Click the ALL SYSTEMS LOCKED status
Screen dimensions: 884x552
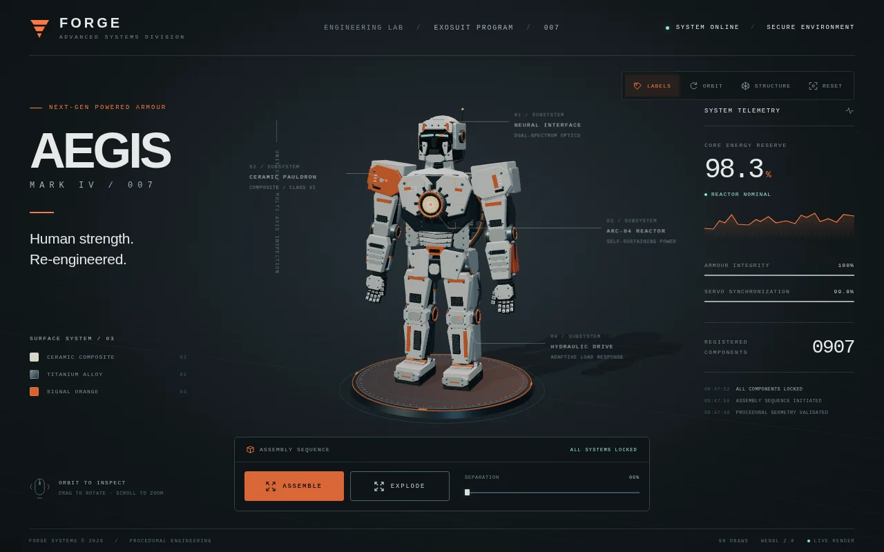[604, 450]
